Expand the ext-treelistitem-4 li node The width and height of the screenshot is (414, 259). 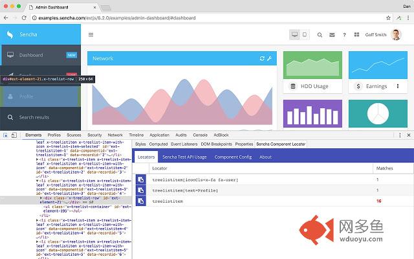[x=37, y=221]
